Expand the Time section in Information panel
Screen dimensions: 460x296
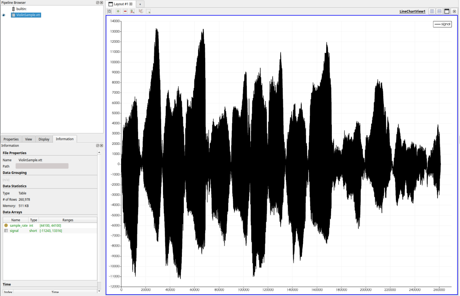pyautogui.click(x=6, y=284)
